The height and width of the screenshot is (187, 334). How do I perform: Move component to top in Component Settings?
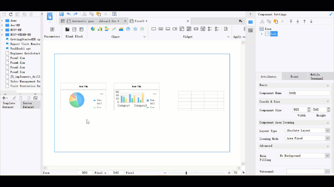(291, 22)
